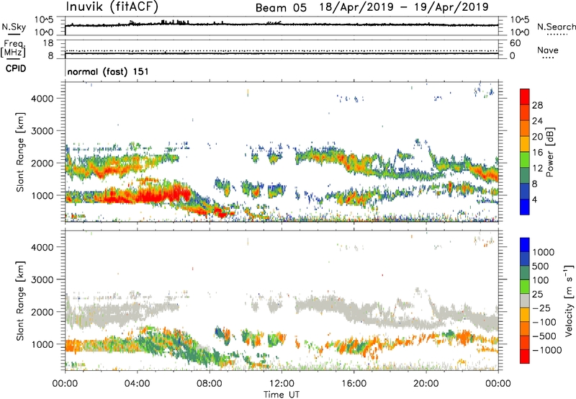576x399 pixels.
Task: Click the 18 tick on frequency axis
Action: coord(48,43)
